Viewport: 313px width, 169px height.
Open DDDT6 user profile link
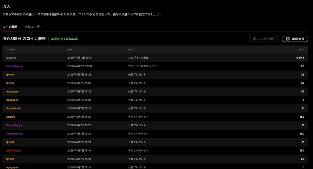point(11,117)
